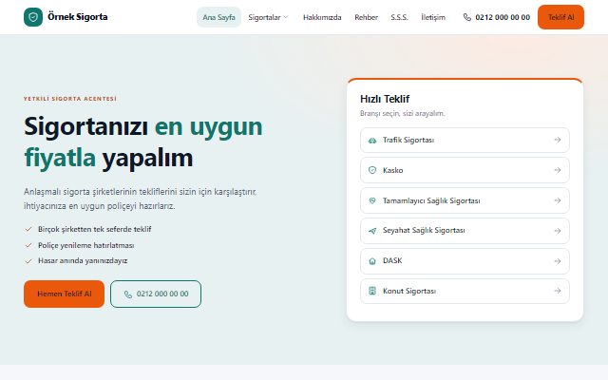Go to the Hakkımızda page

pyautogui.click(x=322, y=17)
